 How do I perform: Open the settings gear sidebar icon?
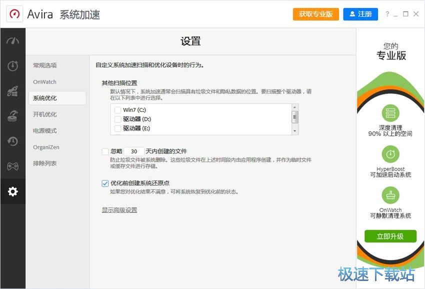12,191
